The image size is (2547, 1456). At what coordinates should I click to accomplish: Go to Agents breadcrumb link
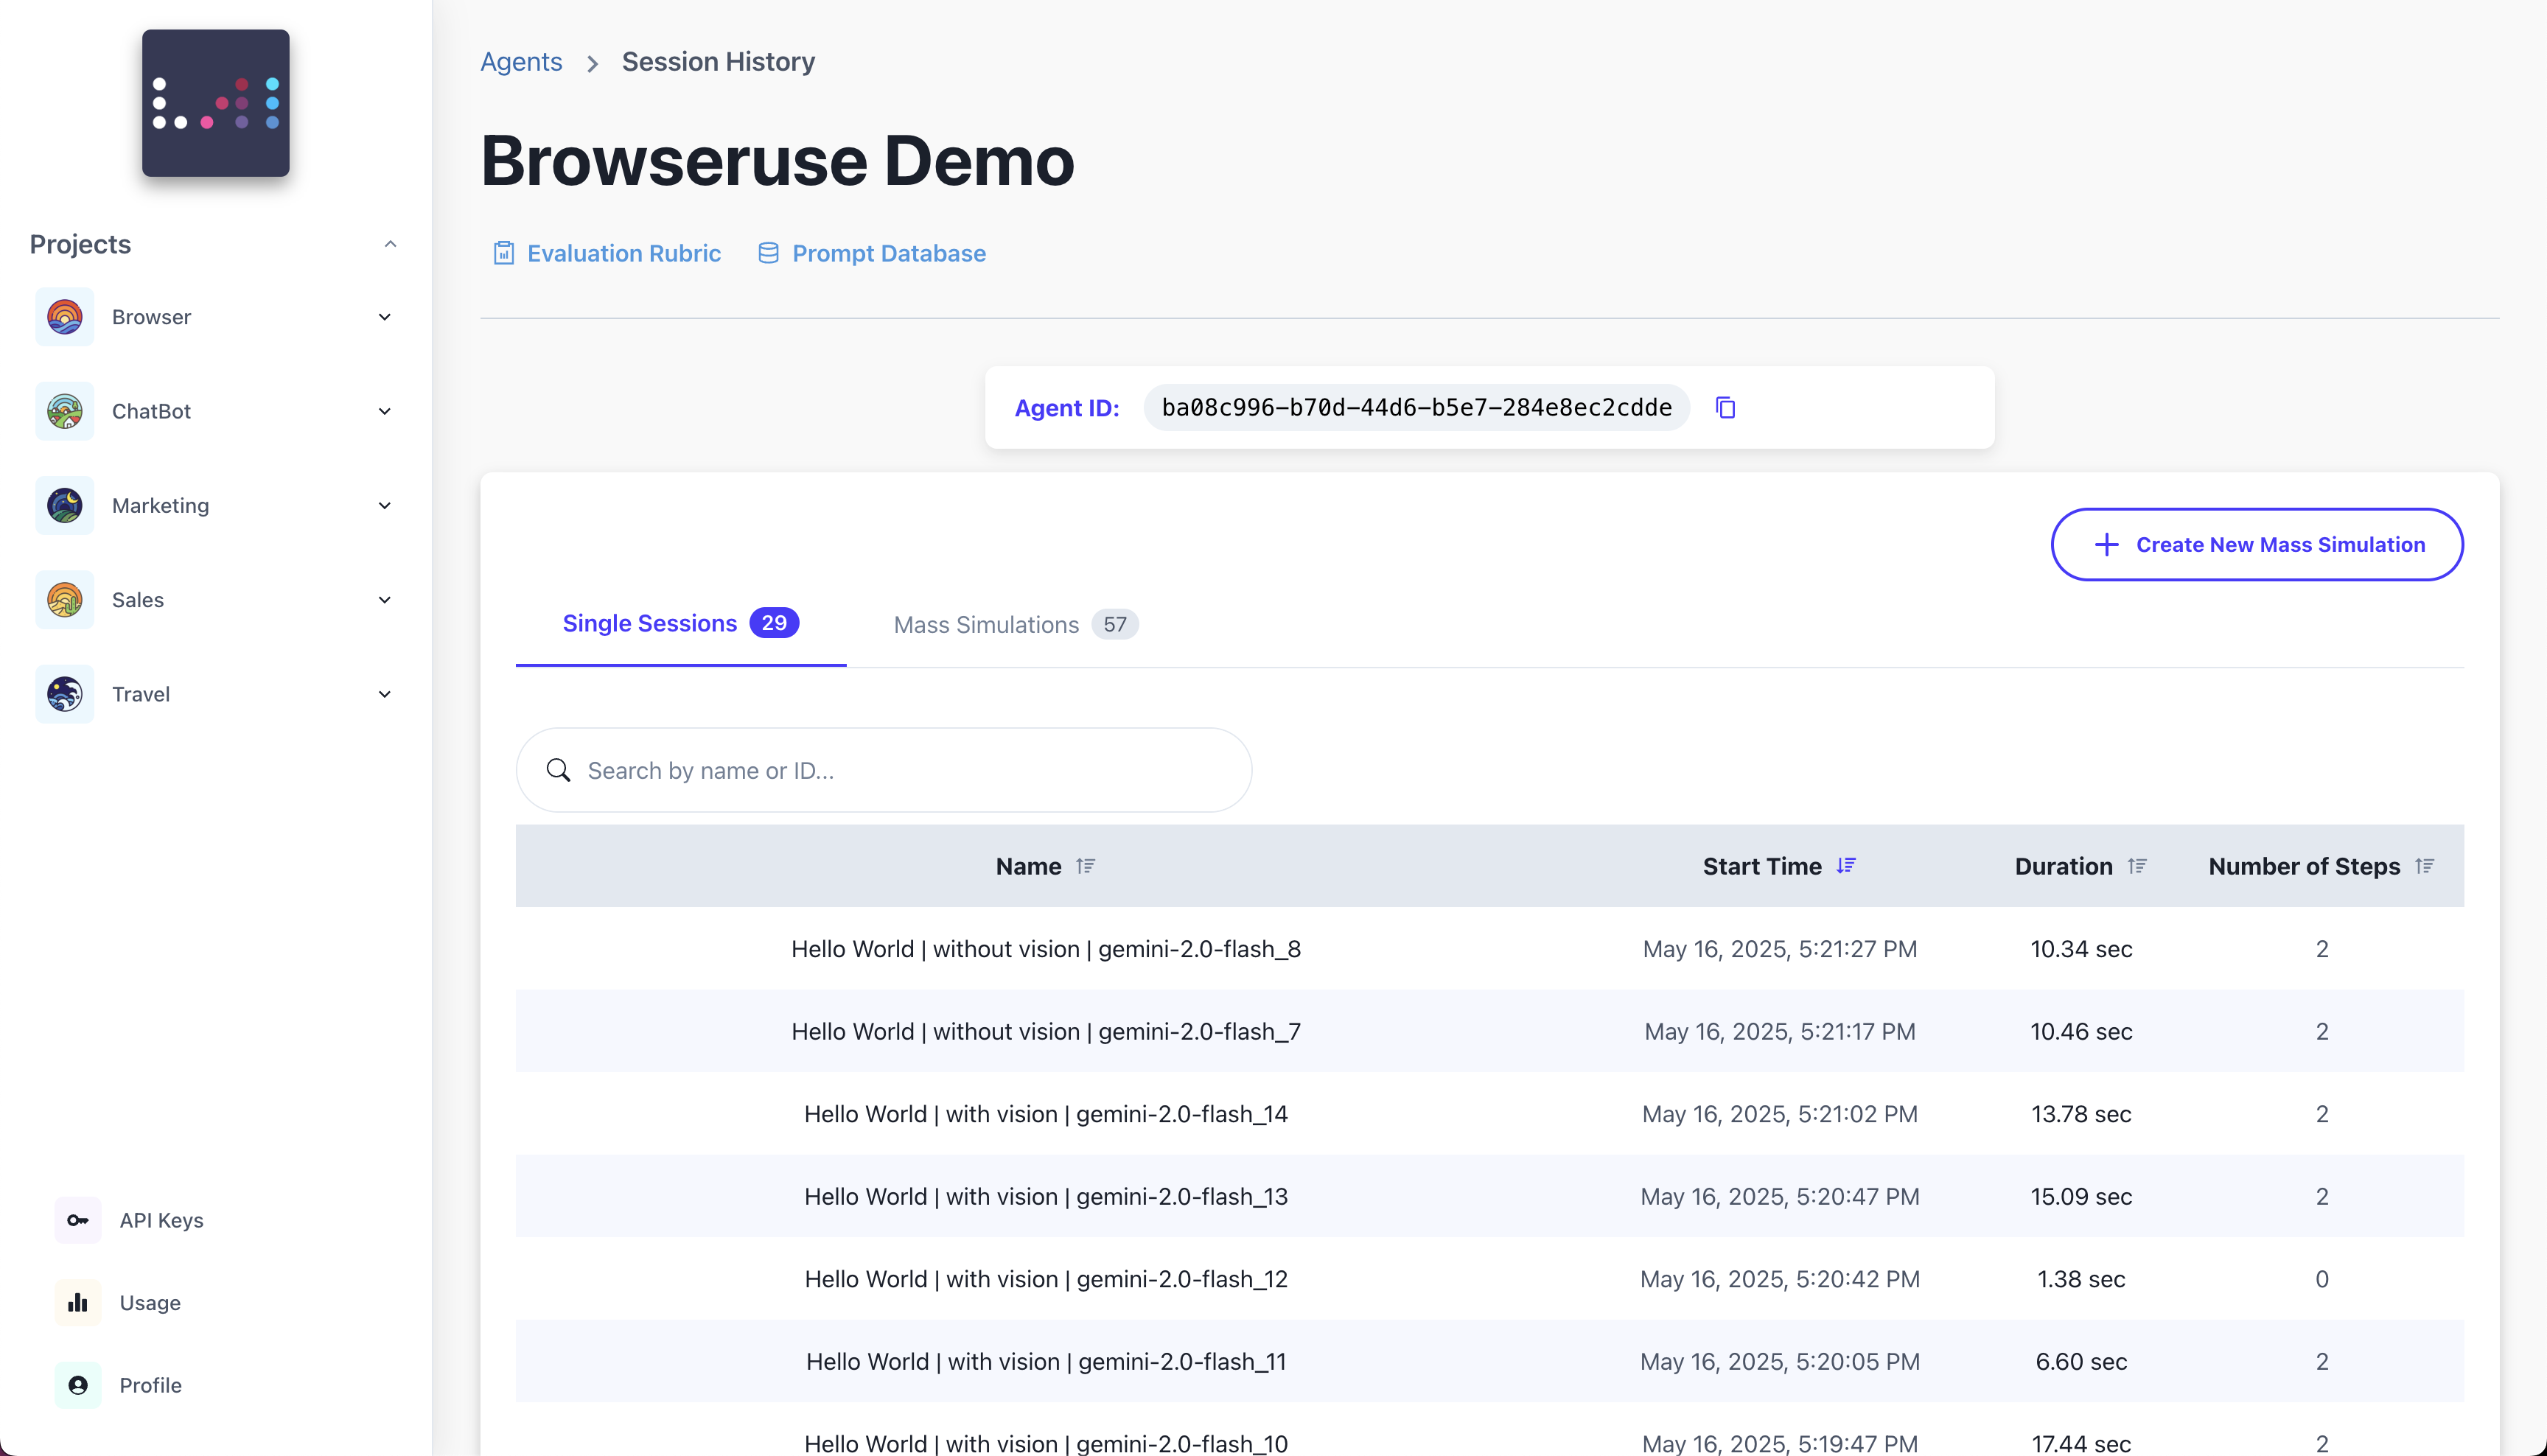[521, 62]
